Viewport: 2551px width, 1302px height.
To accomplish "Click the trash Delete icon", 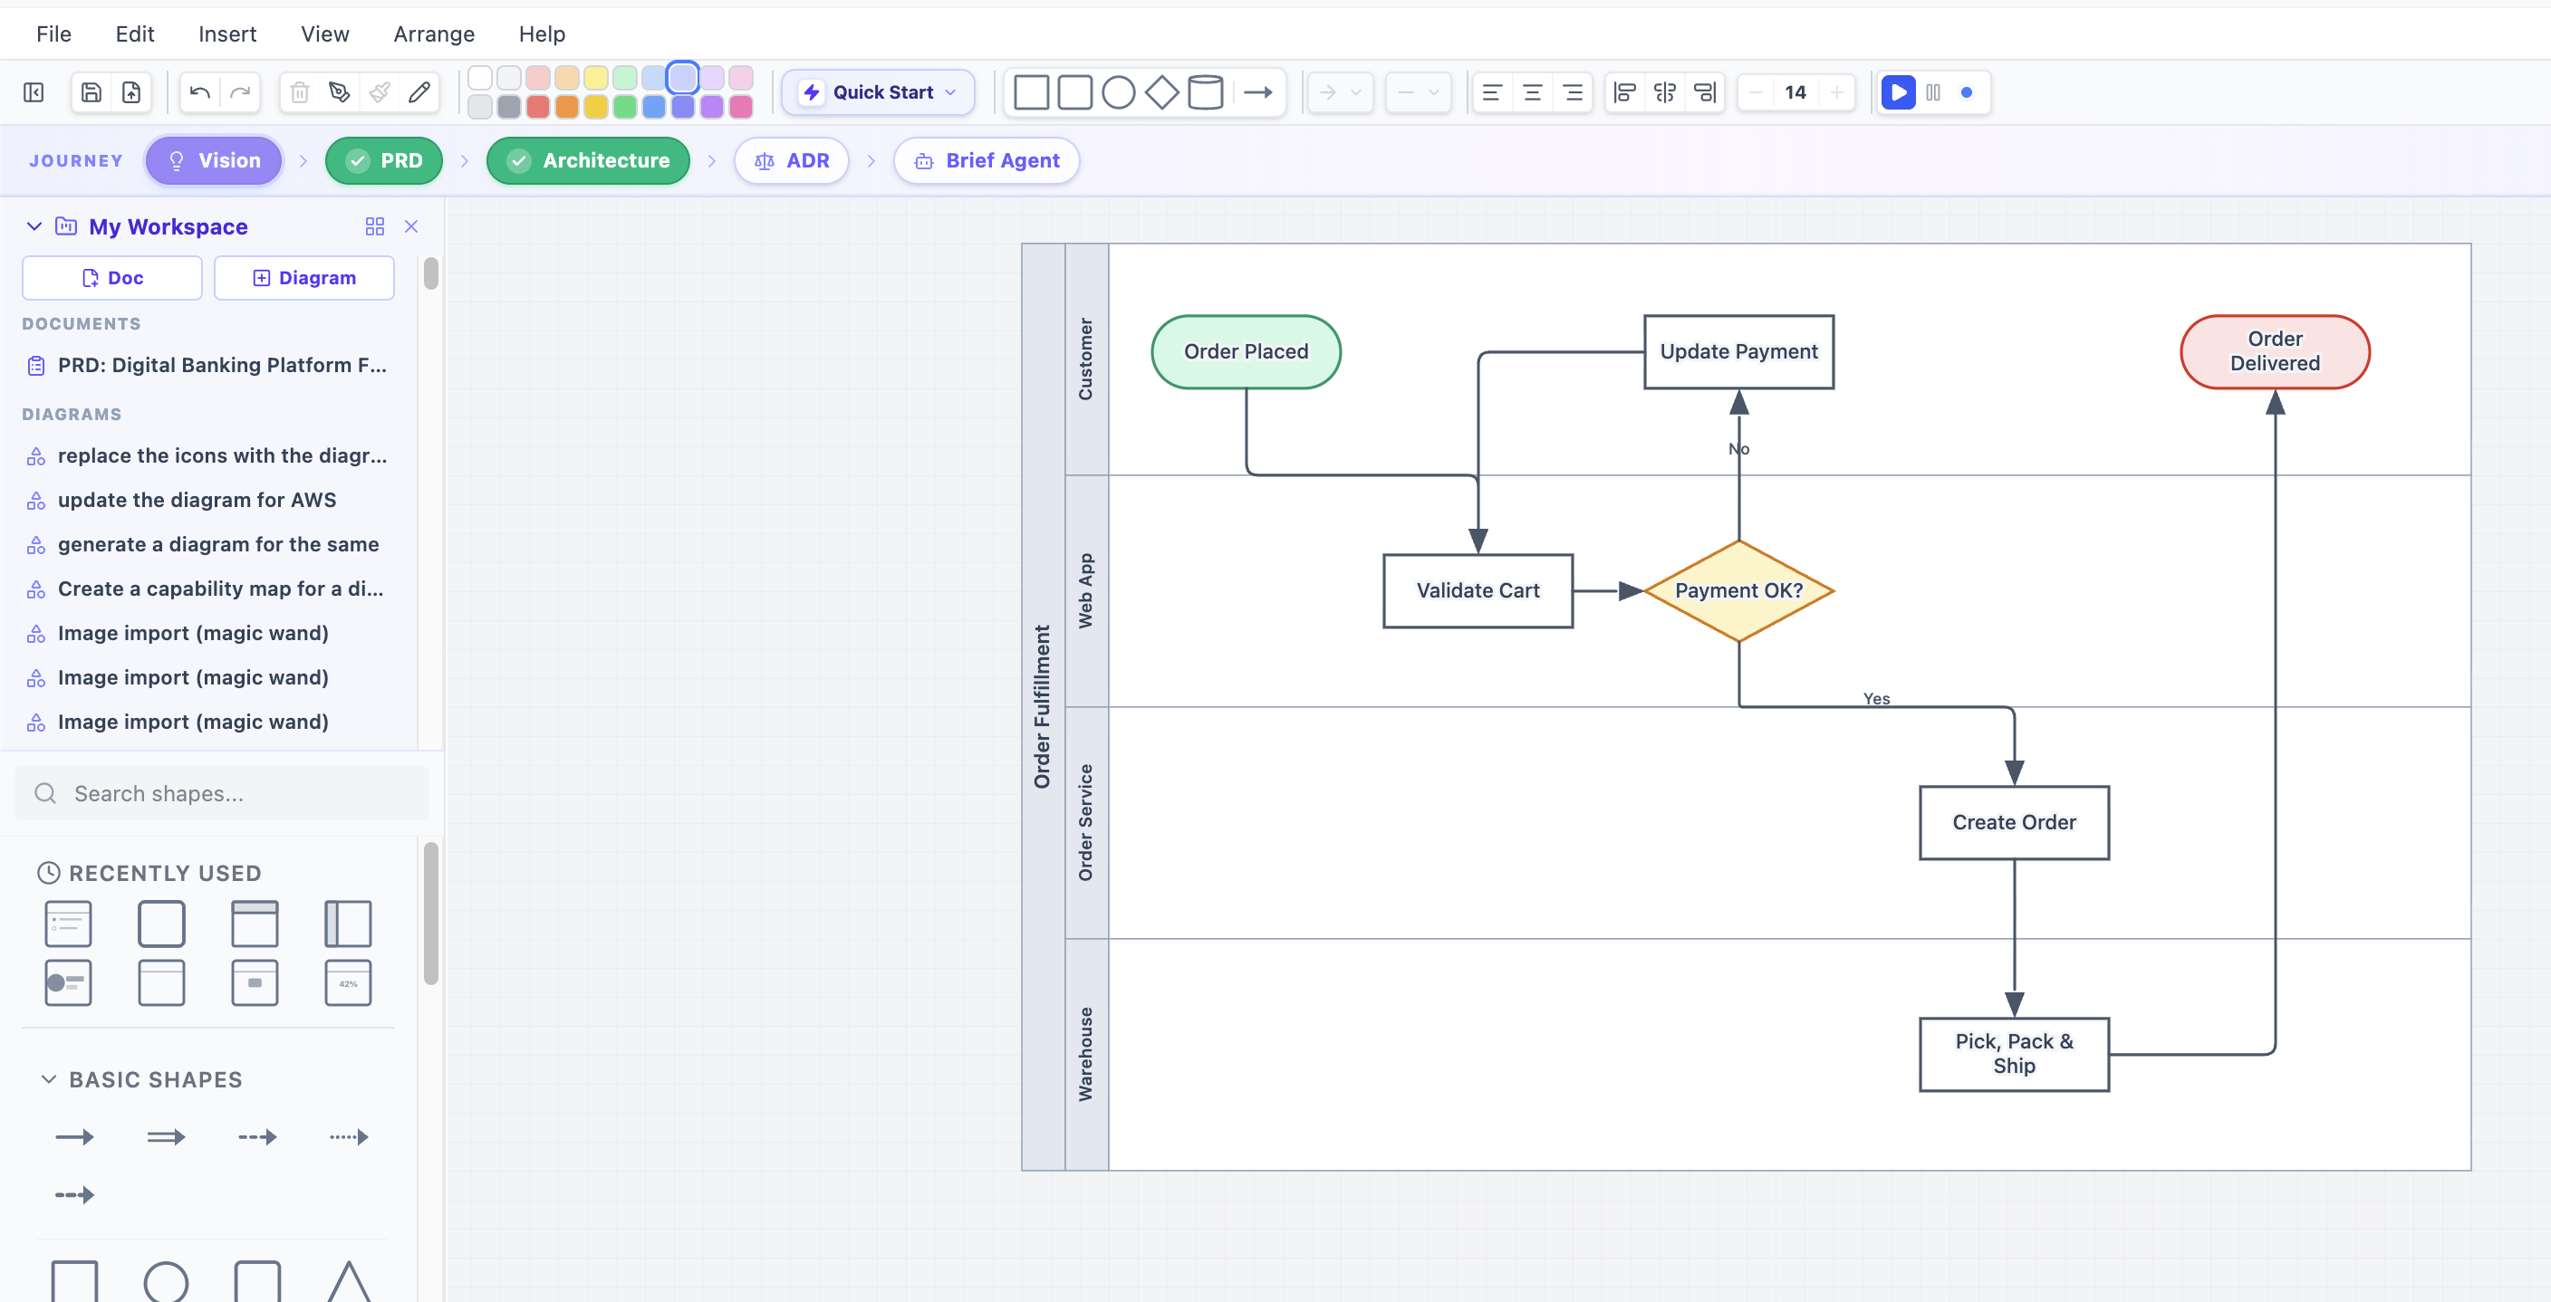I will pos(299,92).
